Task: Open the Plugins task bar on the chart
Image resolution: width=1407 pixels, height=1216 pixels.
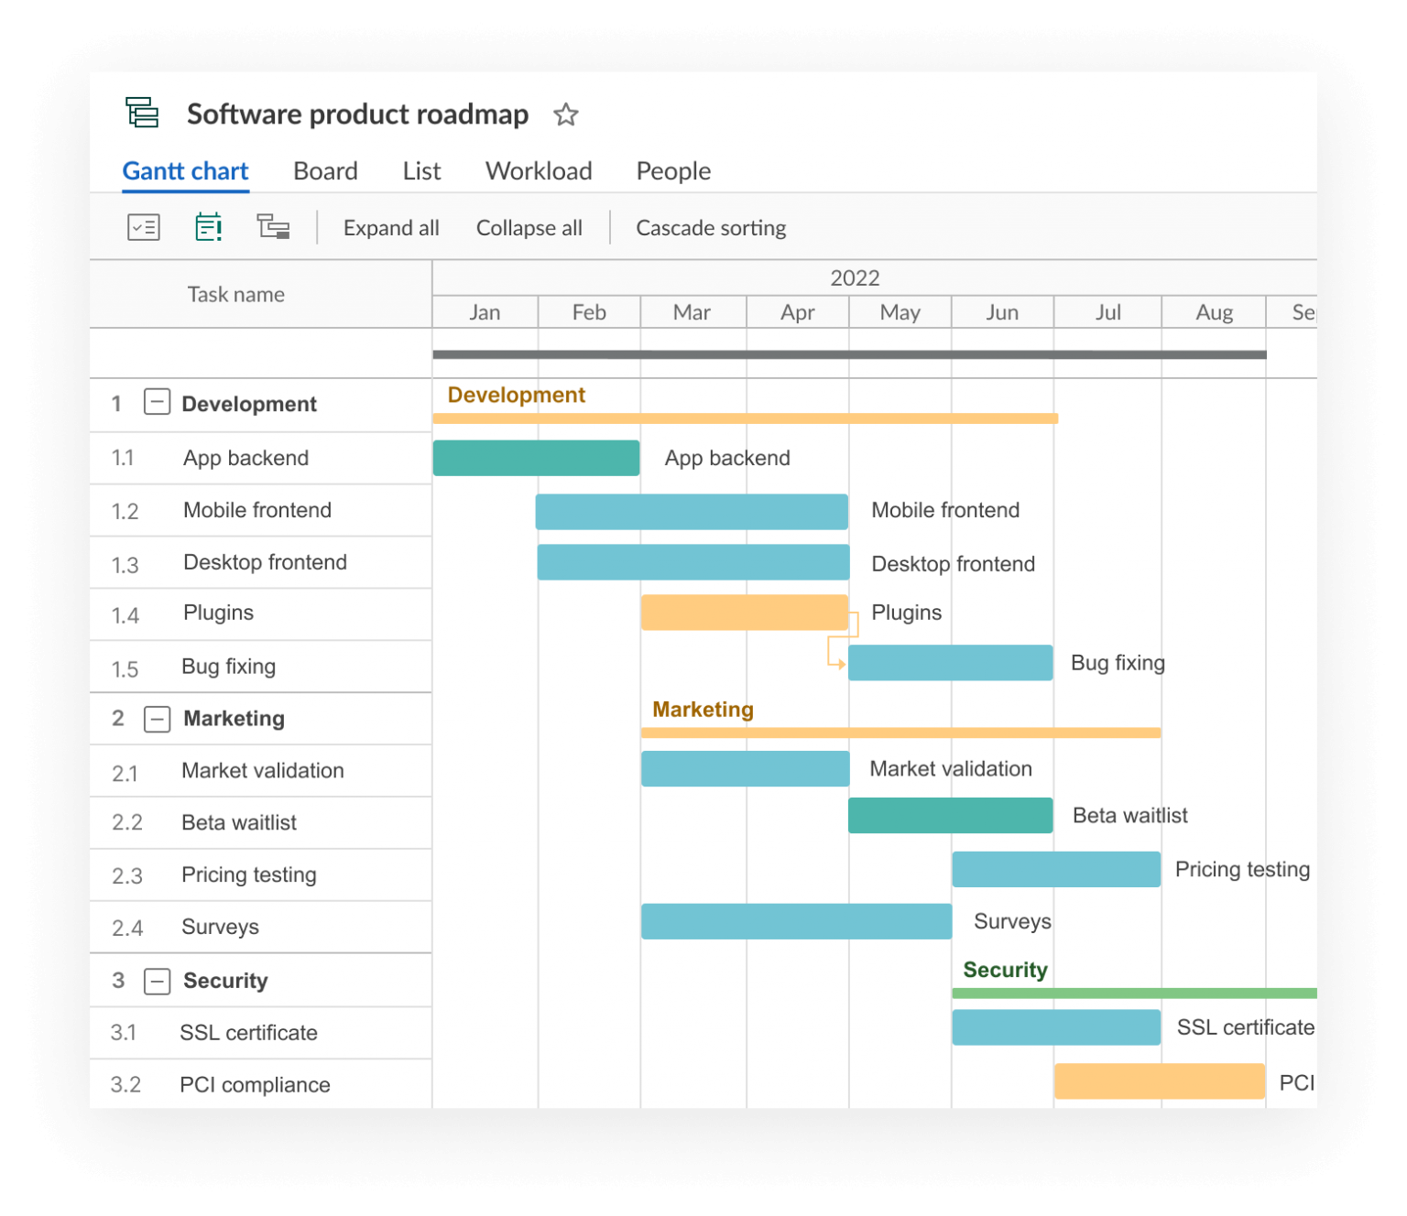Action: (744, 613)
